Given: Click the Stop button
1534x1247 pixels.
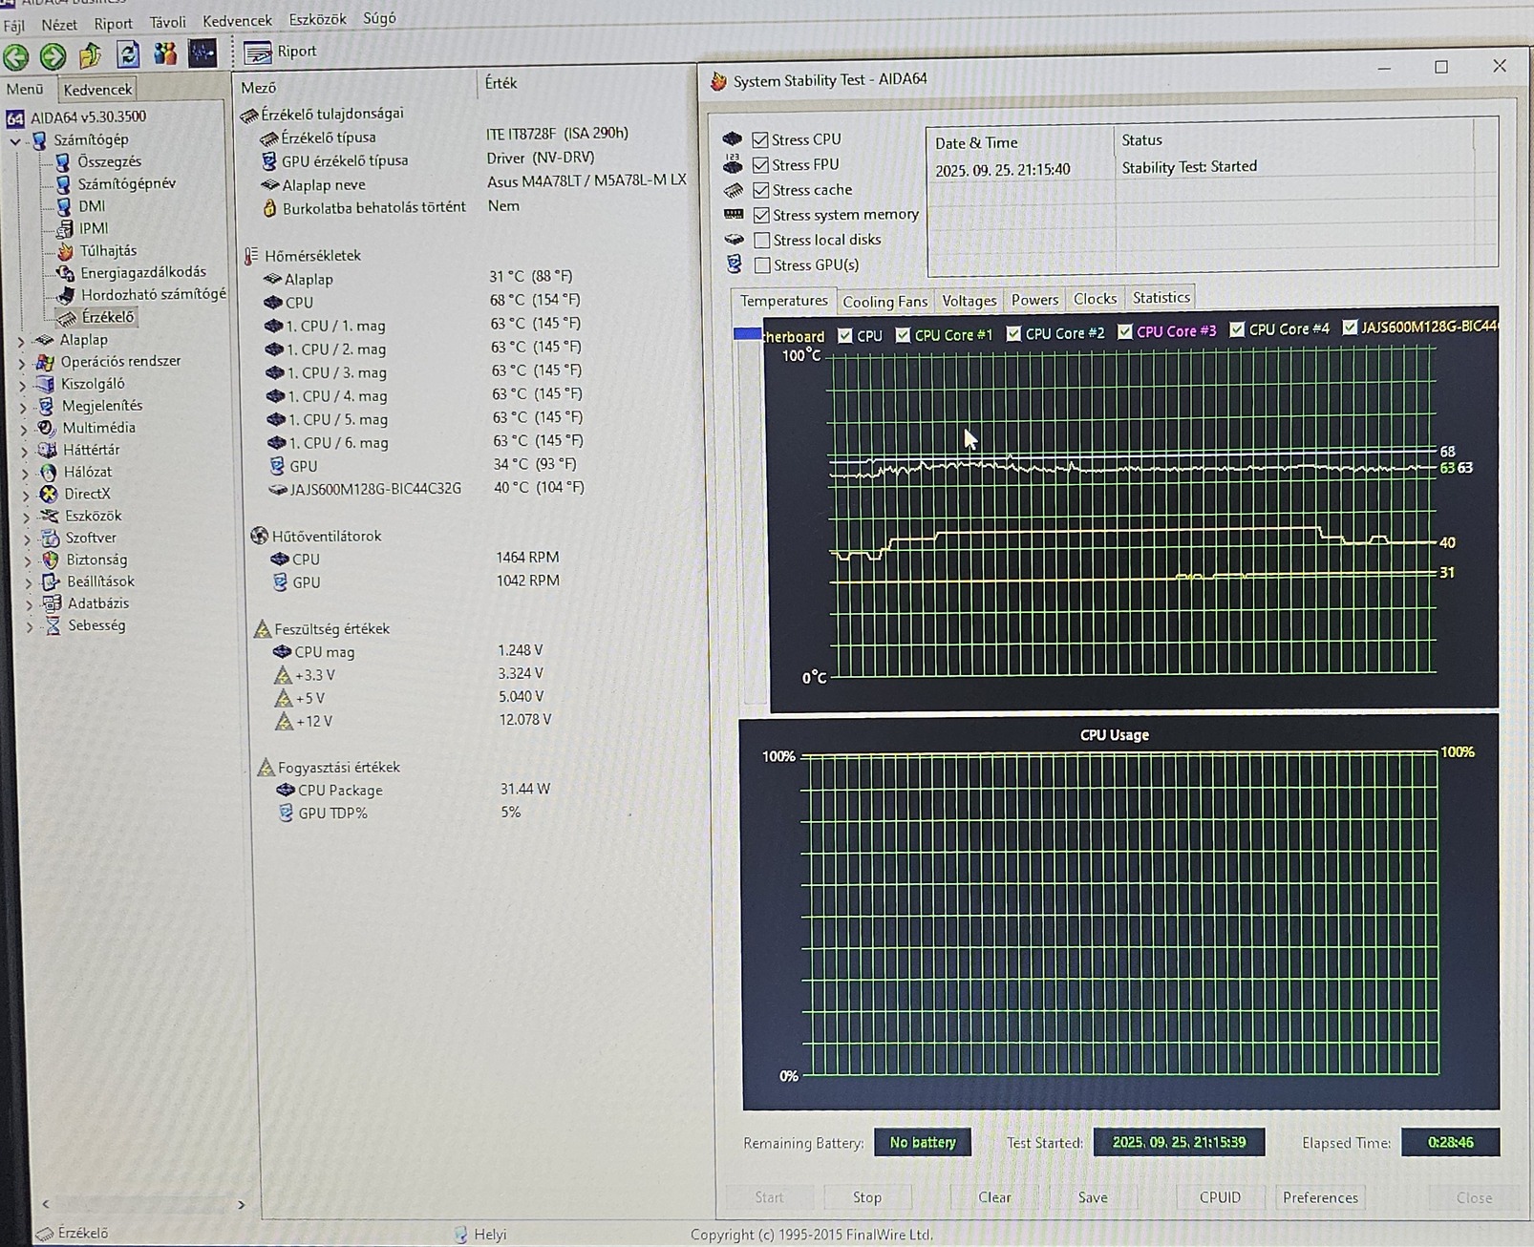Looking at the screenshot, I should coord(867,1197).
